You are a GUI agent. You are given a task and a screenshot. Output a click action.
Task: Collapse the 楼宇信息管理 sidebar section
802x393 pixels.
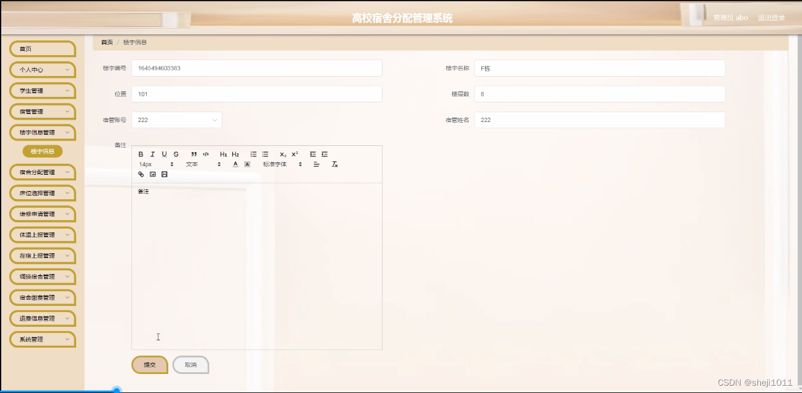pyautogui.click(x=42, y=132)
